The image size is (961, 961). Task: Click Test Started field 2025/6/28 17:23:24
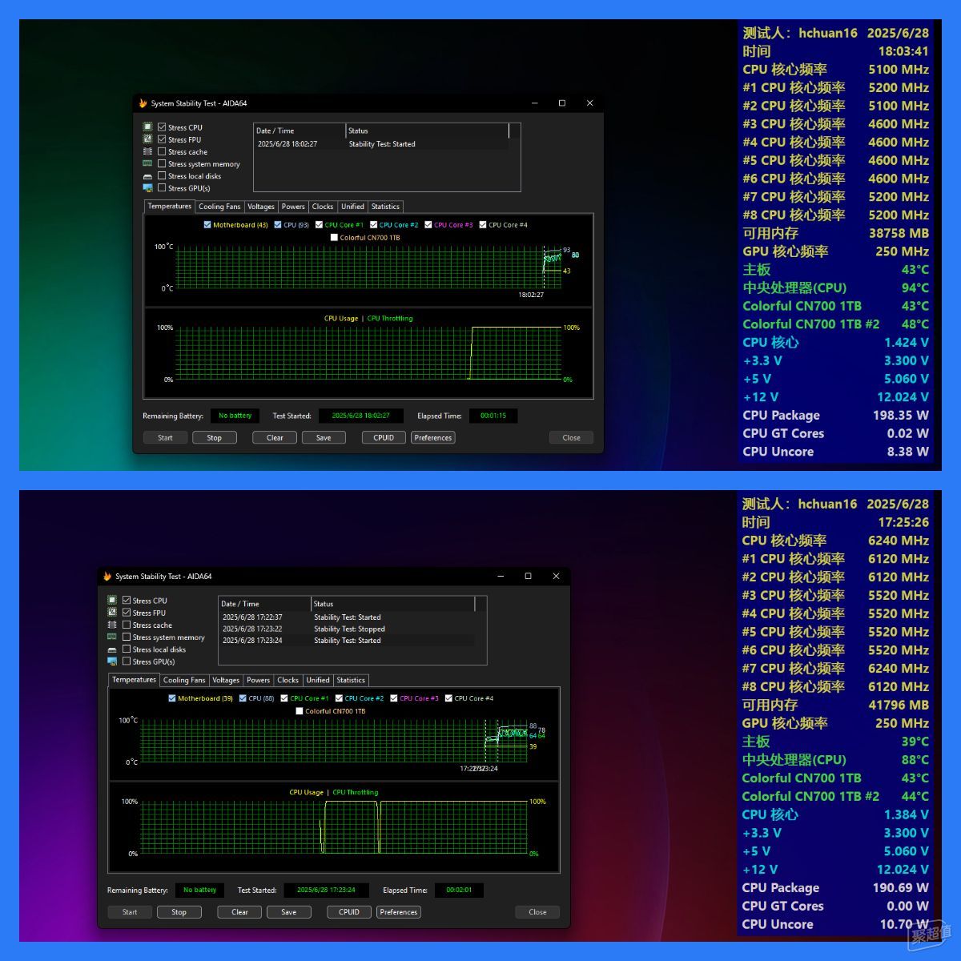326,890
